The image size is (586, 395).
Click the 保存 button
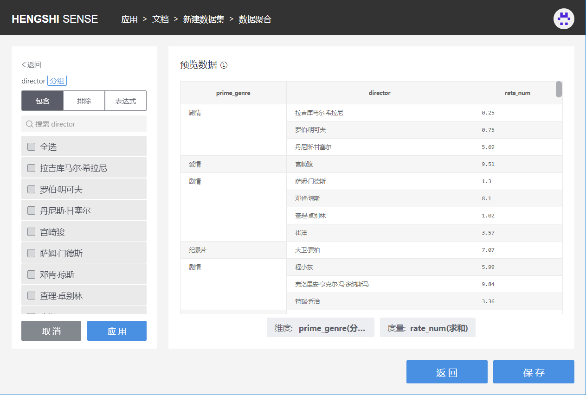[534, 372]
